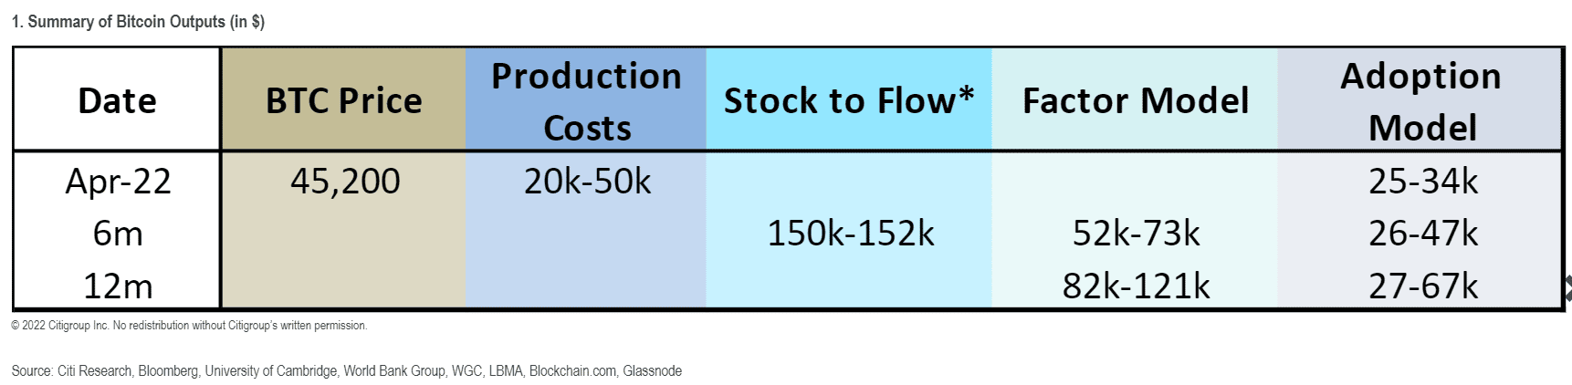Select the 150k-152k stock to flow value
1572x385 pixels.
coord(850,234)
